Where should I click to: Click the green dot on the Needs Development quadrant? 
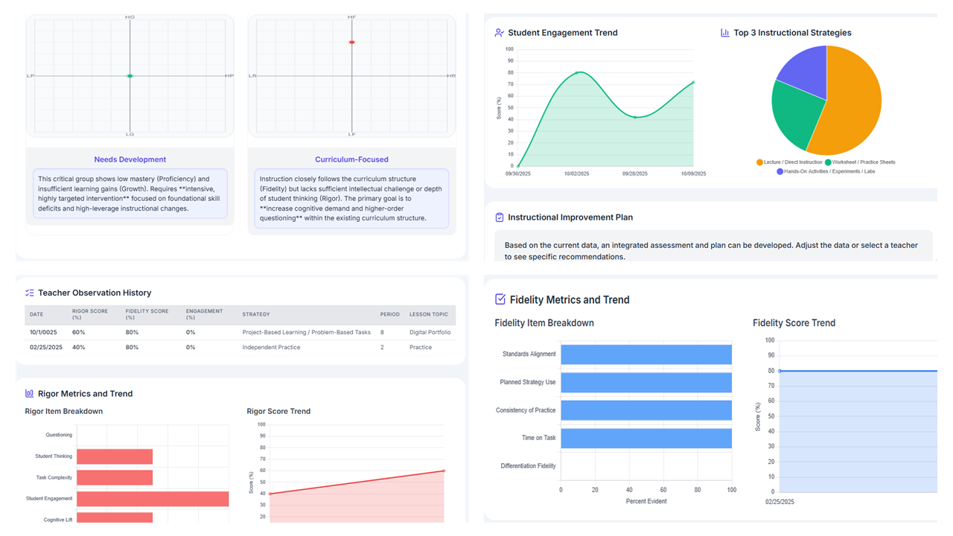[130, 76]
